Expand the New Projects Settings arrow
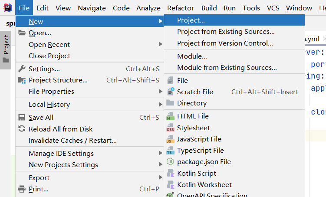 (161, 164)
